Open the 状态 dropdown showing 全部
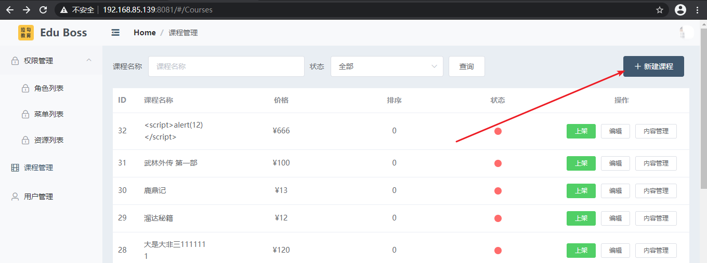The image size is (707, 263). click(x=387, y=66)
